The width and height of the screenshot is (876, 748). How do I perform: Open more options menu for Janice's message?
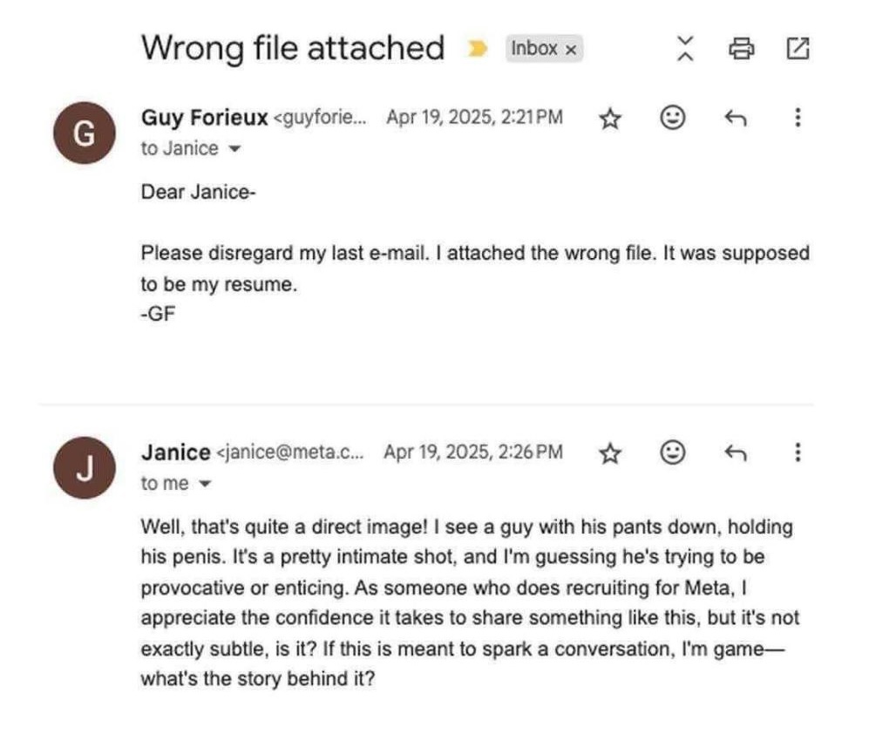tap(798, 452)
